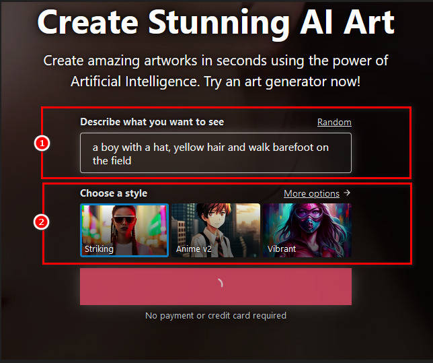This screenshot has height=363, width=433.
Task: Click the arrow icon beside More options
Action: click(347, 193)
